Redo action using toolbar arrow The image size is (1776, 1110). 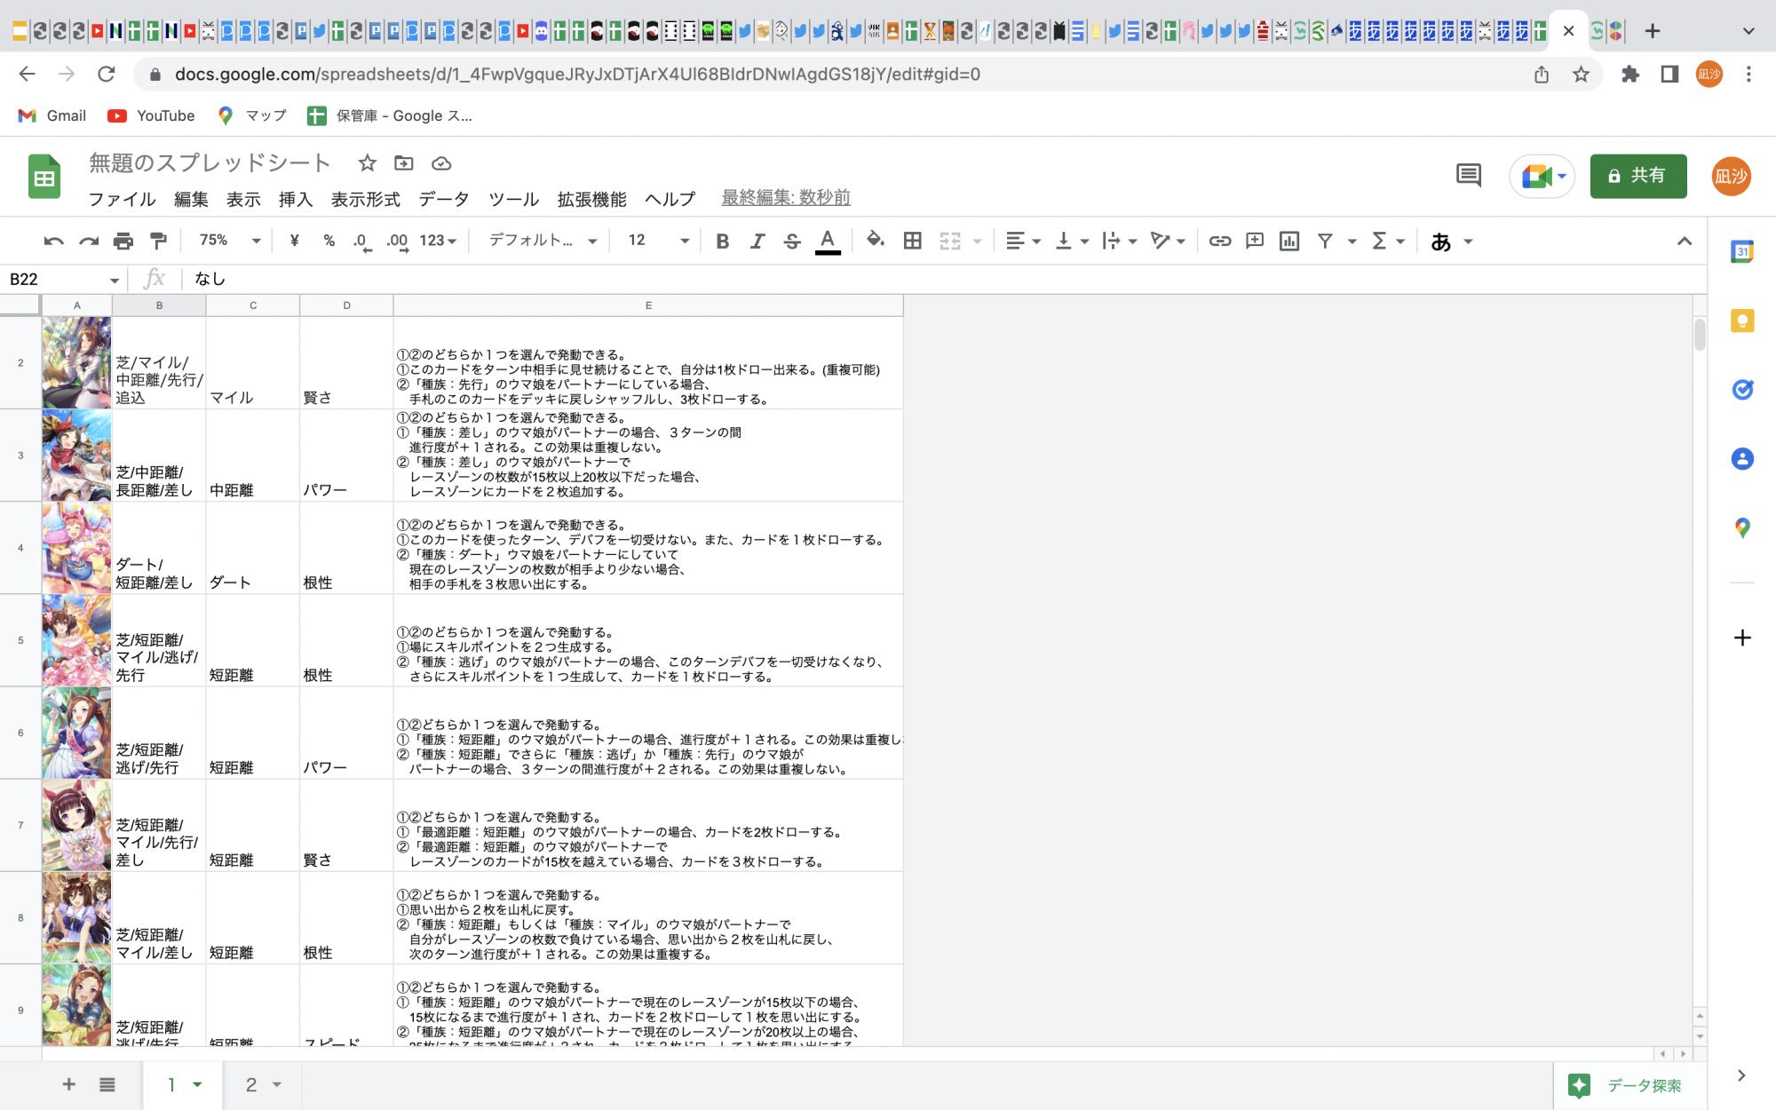click(x=89, y=241)
